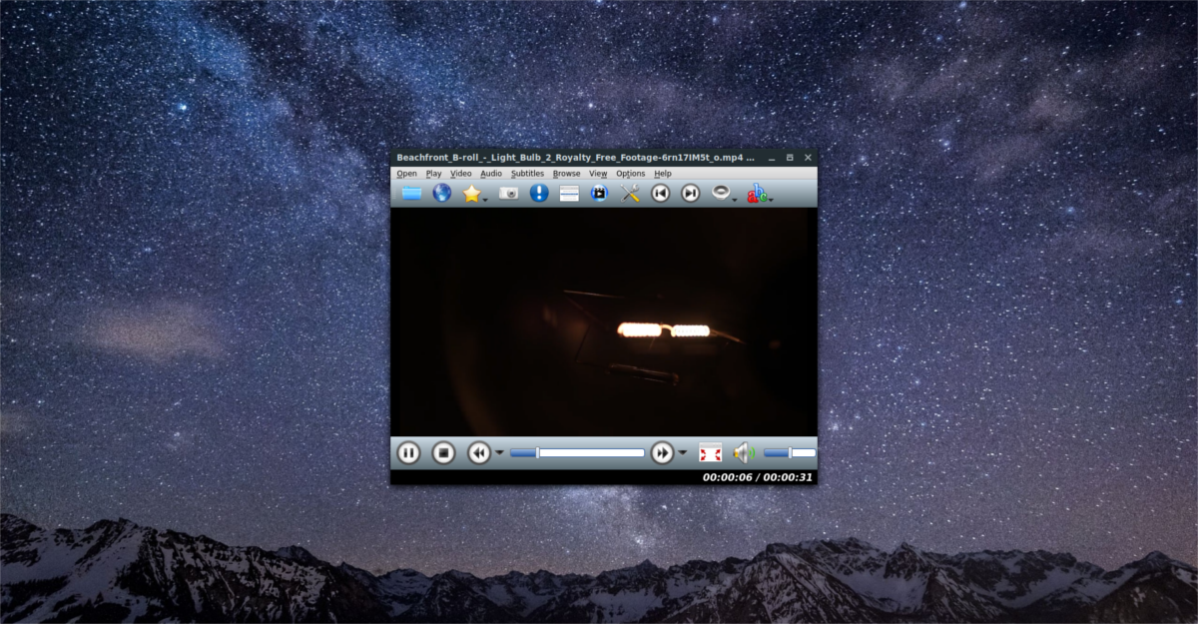Open the Open menu
Image resolution: width=1198 pixels, height=624 pixels.
pyautogui.click(x=406, y=174)
